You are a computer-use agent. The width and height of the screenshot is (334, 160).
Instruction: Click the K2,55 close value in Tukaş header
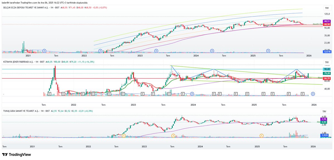(x=74, y=111)
